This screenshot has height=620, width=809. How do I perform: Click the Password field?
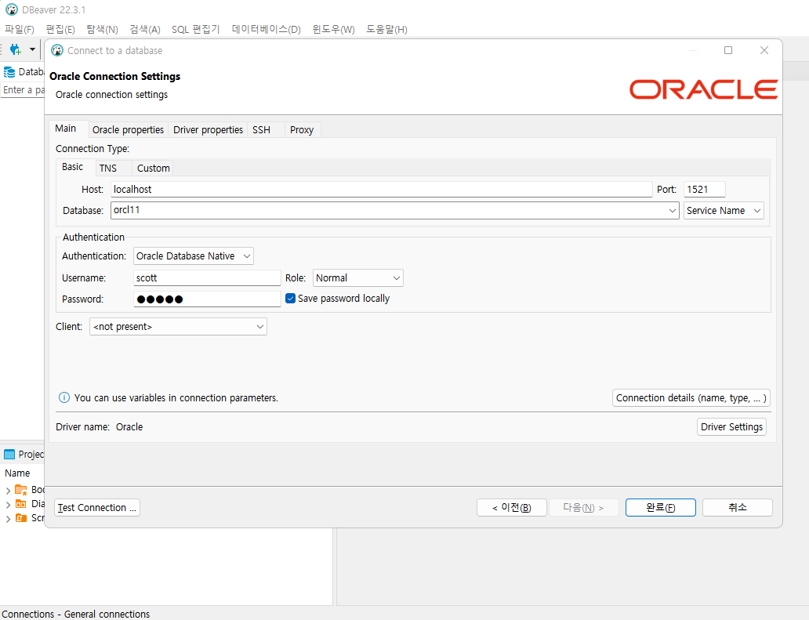(x=207, y=299)
